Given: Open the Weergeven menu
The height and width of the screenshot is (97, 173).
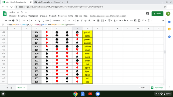Looking at the screenshot, I should 33,16.
